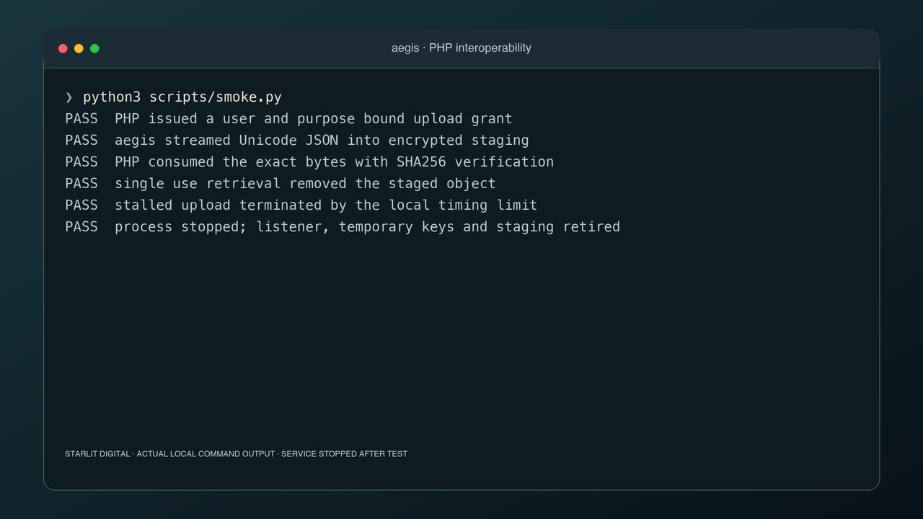This screenshot has height=519, width=923.
Task: Click PASS label on the stalled upload line
Action: click(x=81, y=205)
